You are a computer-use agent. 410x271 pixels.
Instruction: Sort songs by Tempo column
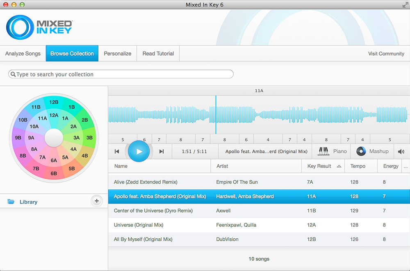tap(358, 166)
